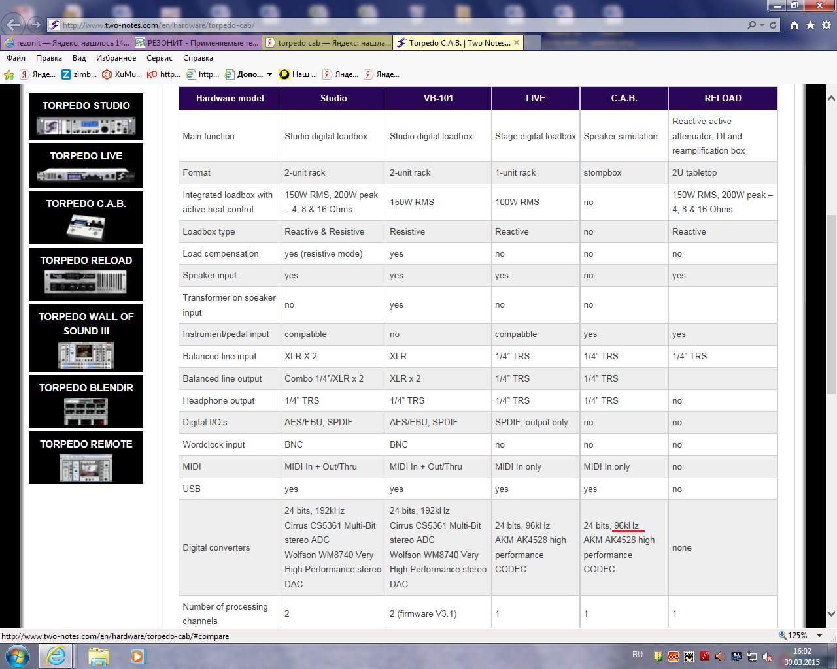This screenshot has width=837, height=669.
Task: Expand the address bar search dropdown arrow
Action: [x=762, y=25]
